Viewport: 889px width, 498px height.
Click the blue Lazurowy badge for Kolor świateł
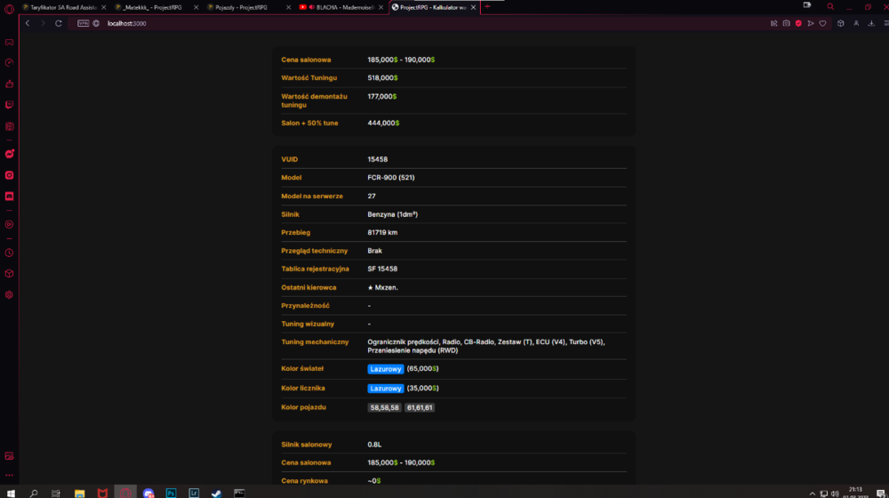click(386, 369)
